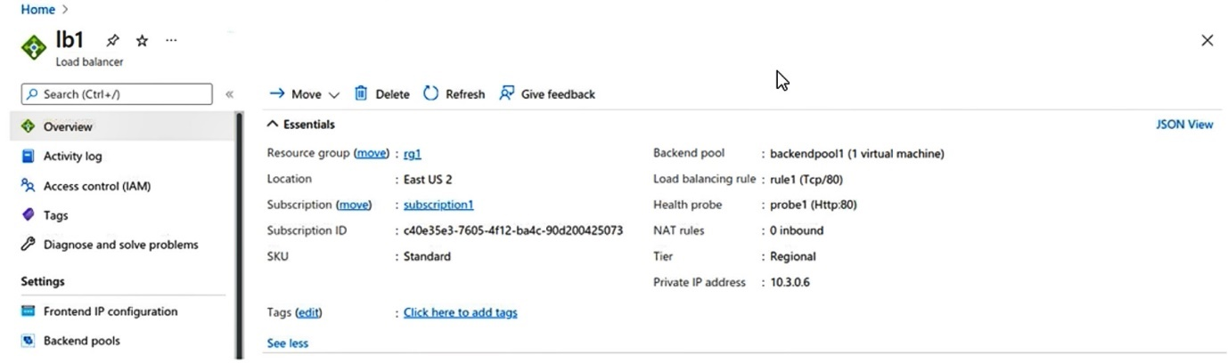Open JSON View
The height and width of the screenshot is (363, 1228).
click(1183, 125)
